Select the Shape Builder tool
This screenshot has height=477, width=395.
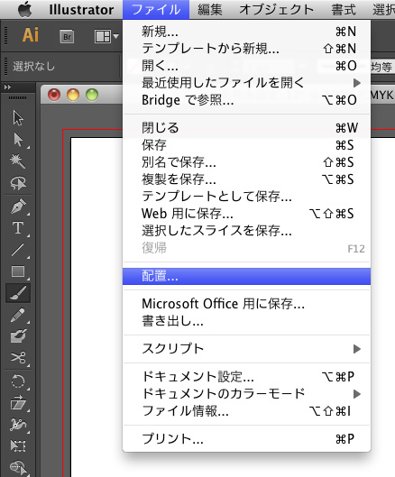pyautogui.click(x=18, y=468)
